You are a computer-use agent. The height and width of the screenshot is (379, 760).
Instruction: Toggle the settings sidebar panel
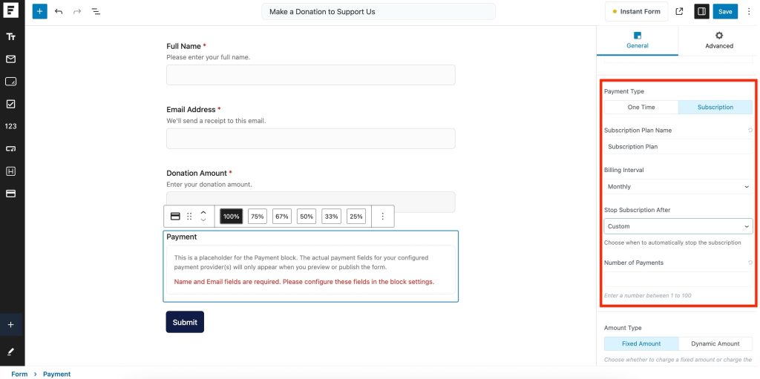coord(701,12)
